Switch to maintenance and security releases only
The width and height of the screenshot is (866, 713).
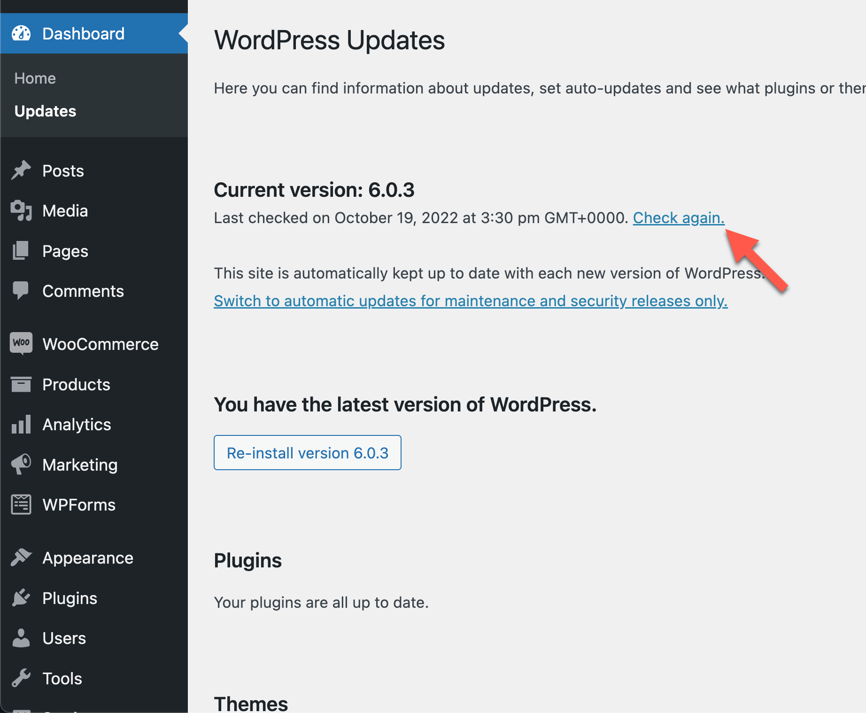coord(471,301)
